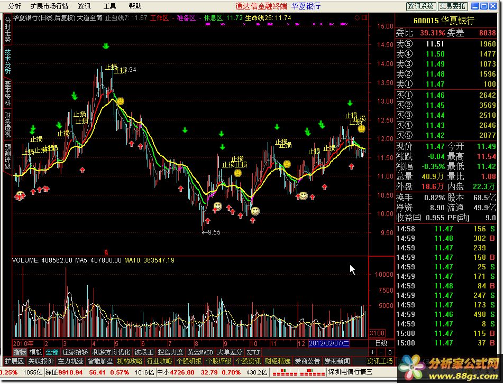504x384 pixels.
Task: Click the 日线 period selector
Action: click(x=381, y=343)
